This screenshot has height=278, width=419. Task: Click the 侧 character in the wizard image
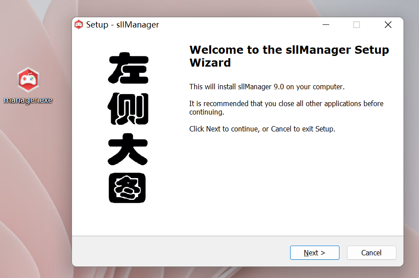tap(128, 109)
